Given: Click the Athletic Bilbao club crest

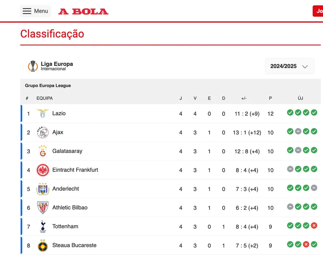Looking at the screenshot, I should pos(43,208).
